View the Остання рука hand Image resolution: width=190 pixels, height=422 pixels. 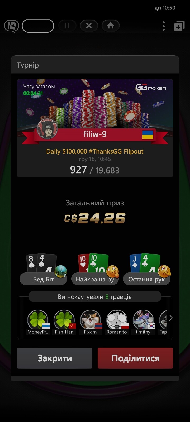pos(147,269)
